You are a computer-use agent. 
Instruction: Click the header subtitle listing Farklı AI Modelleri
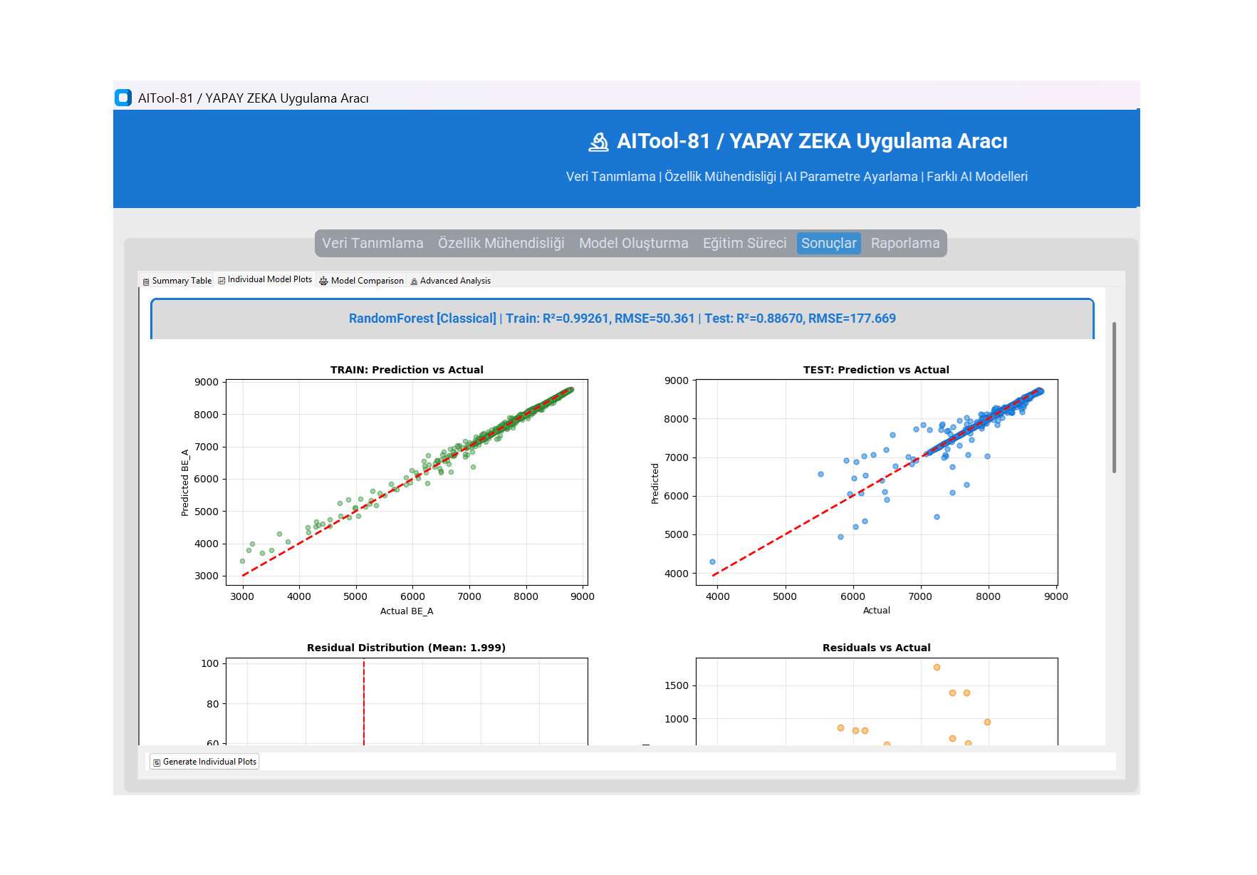[x=797, y=177]
